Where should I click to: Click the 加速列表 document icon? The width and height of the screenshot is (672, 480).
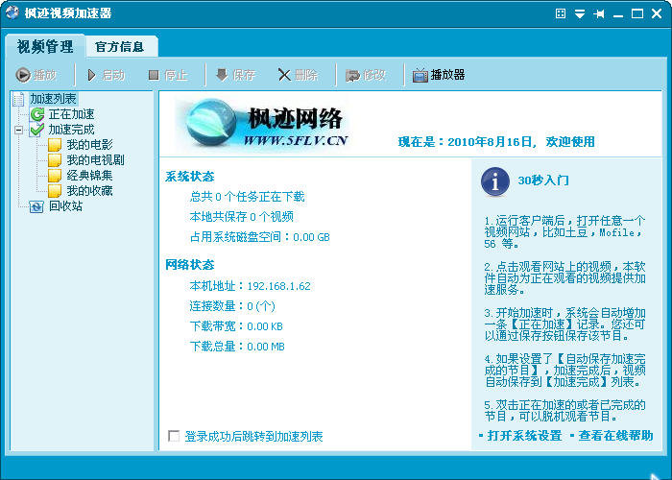(18, 99)
